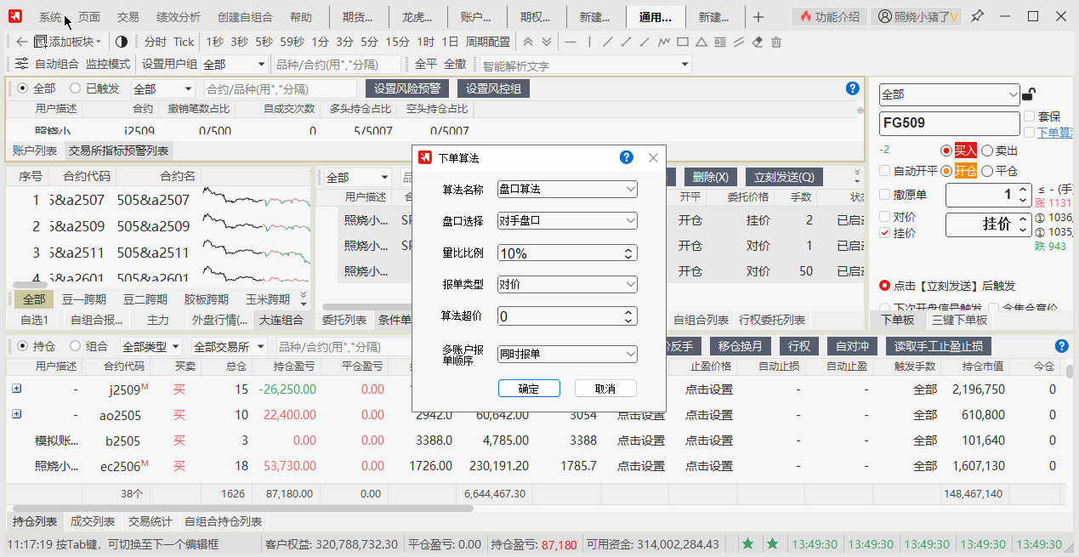The image size is (1079, 557).
Task: Expand the j2509 position row plus icon
Action: pos(16,389)
